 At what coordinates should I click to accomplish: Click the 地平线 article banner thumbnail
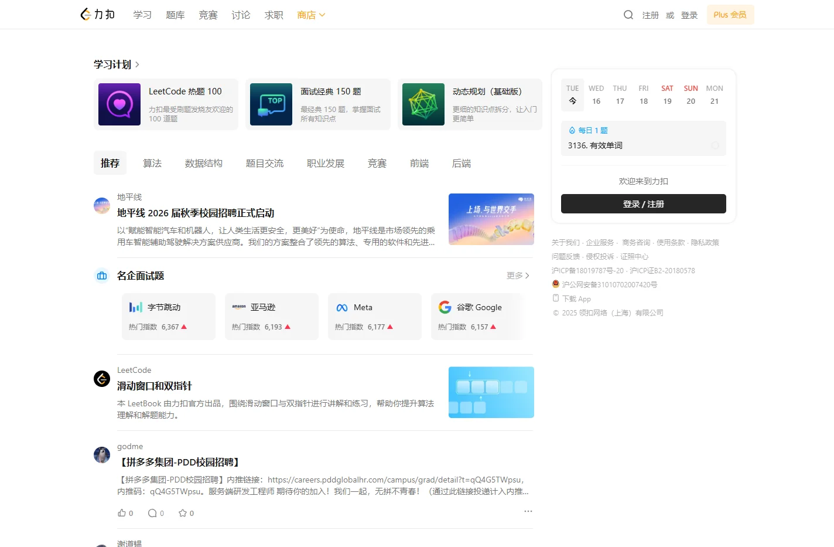pyautogui.click(x=491, y=219)
